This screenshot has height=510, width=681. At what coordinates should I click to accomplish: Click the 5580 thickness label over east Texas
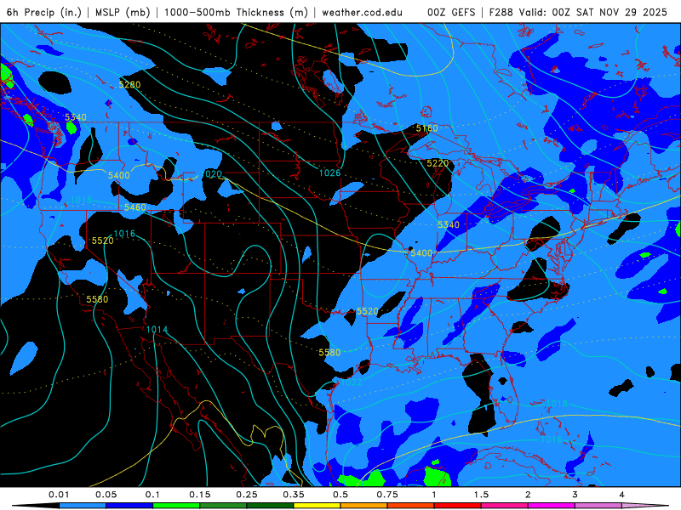(x=329, y=352)
